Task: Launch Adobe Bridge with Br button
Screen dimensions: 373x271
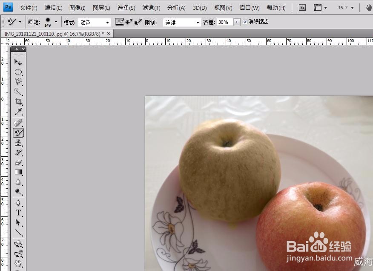Action: click(302, 8)
